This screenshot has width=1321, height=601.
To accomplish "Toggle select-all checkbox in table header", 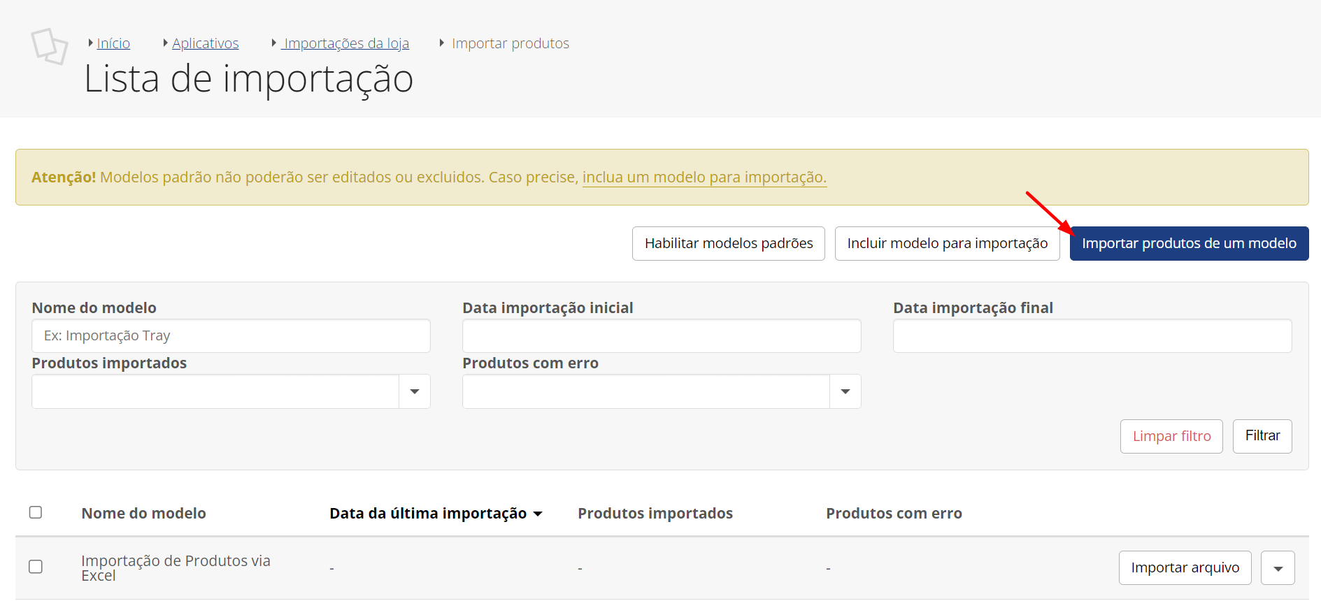I will click(36, 512).
